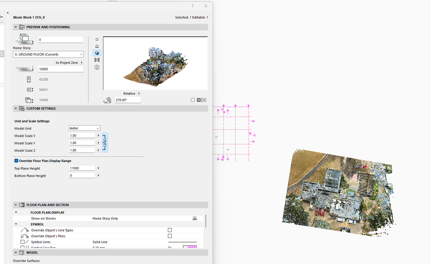Screen dimensions: 431x264
Task: Open the Home Story dropdown
Action: click(x=48, y=54)
